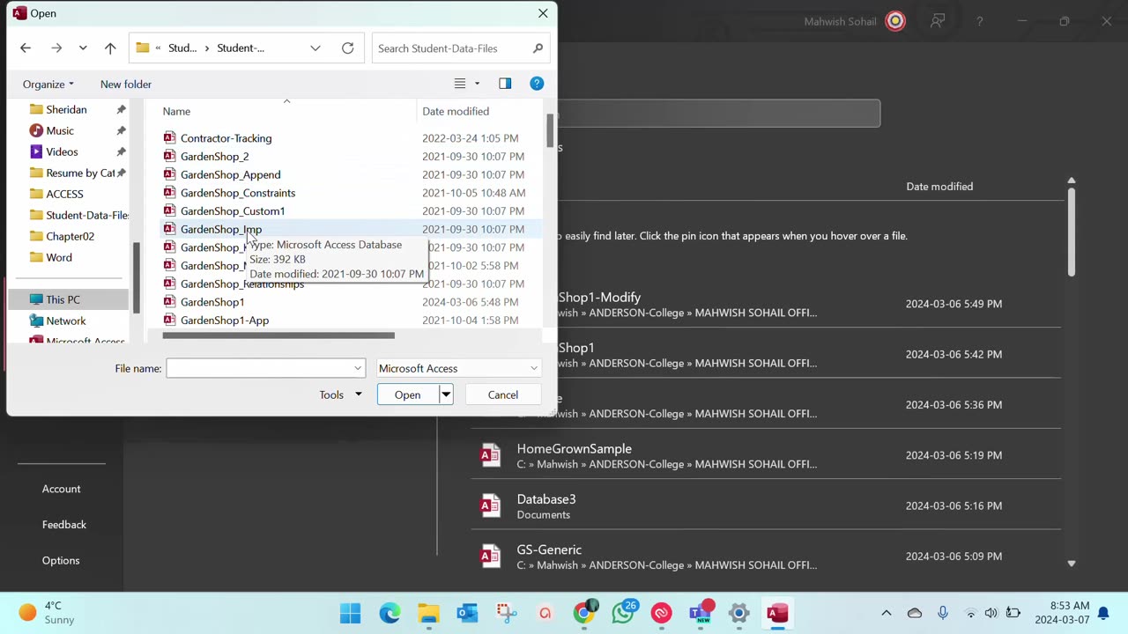The image size is (1128, 634).
Task: Click the database icon next to GS-Generic
Action: coord(490,556)
